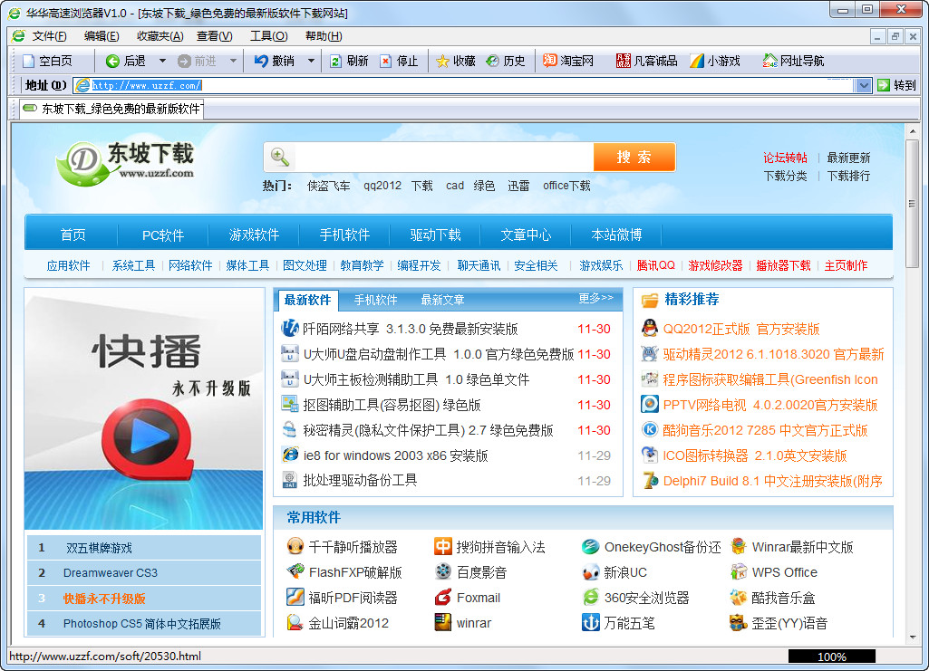This screenshot has width=929, height=671.
Task: Open 驱动精灵2012 recommendation entry
Action: coord(773,354)
